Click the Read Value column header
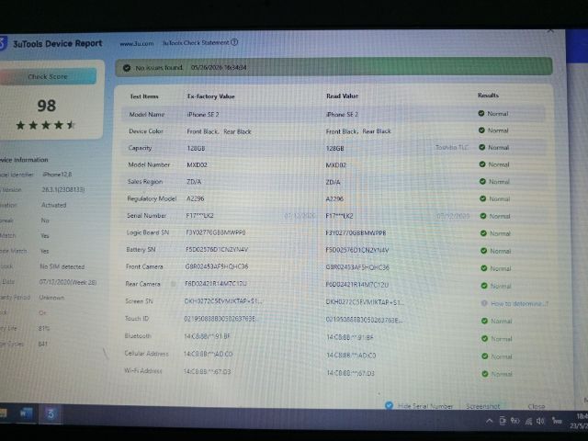 [x=343, y=96]
